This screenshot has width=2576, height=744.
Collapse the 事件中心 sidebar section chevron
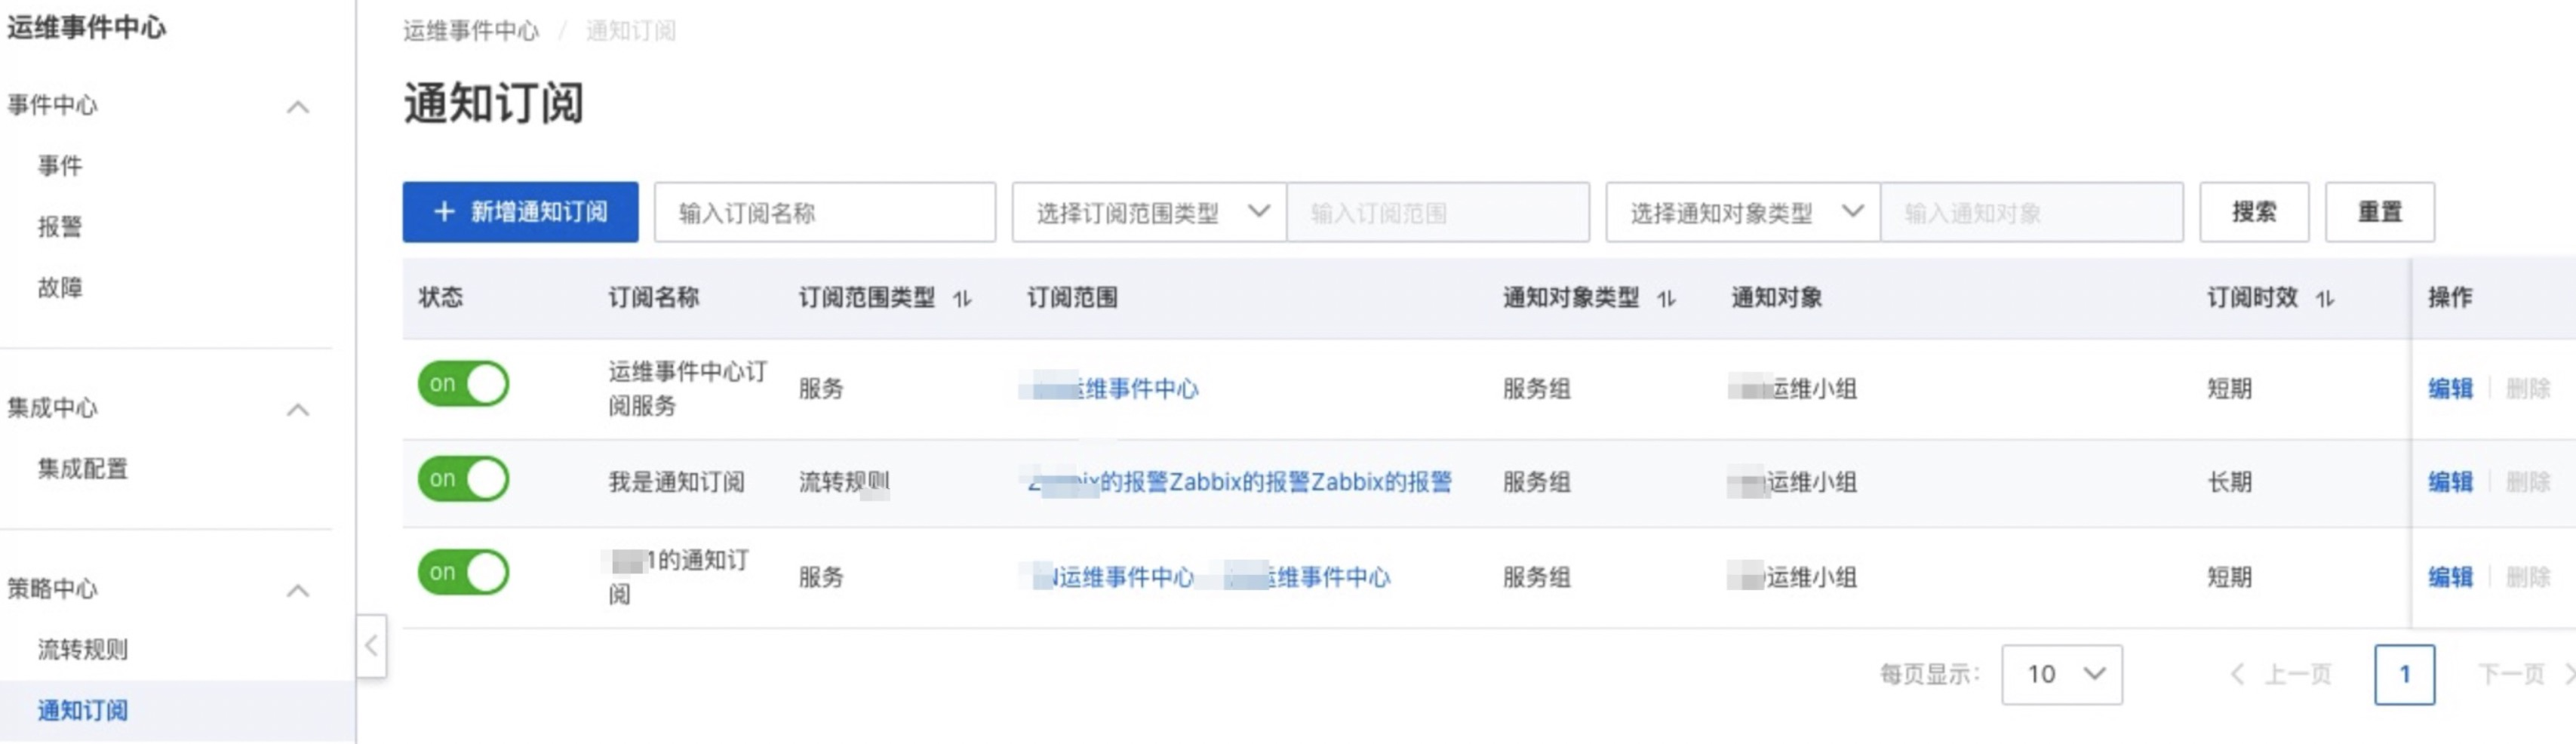pos(298,107)
